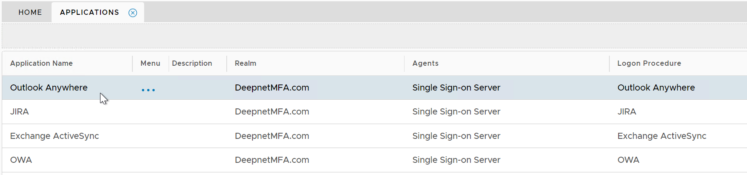Screen dimensions: 747x175
Task: Click the JIRA row's DeepnetMFA.com realm
Action: [272, 111]
